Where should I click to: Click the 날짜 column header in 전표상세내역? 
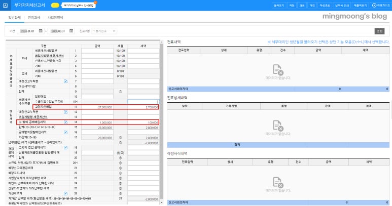point(185,106)
